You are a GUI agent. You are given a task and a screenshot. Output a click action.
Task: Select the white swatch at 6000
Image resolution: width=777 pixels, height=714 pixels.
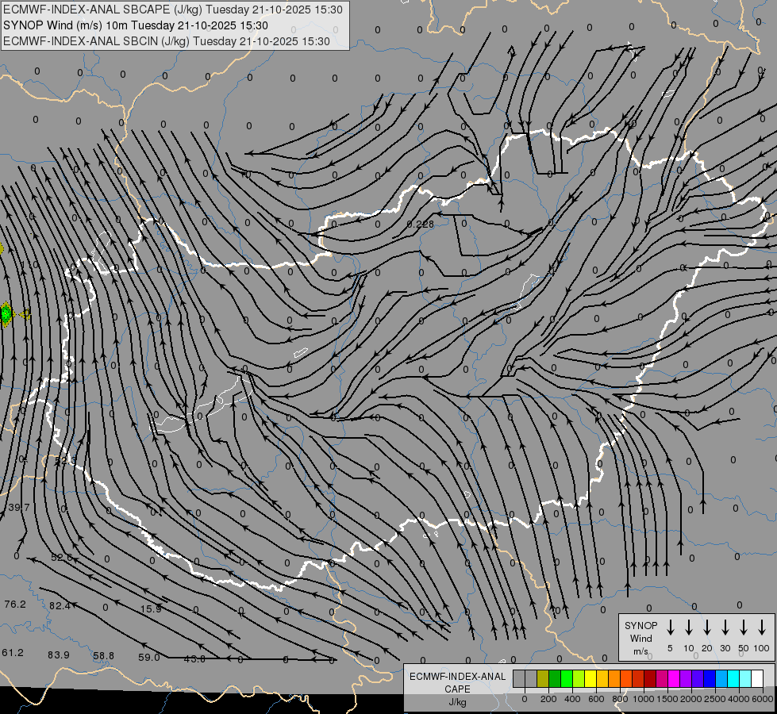tap(758, 678)
